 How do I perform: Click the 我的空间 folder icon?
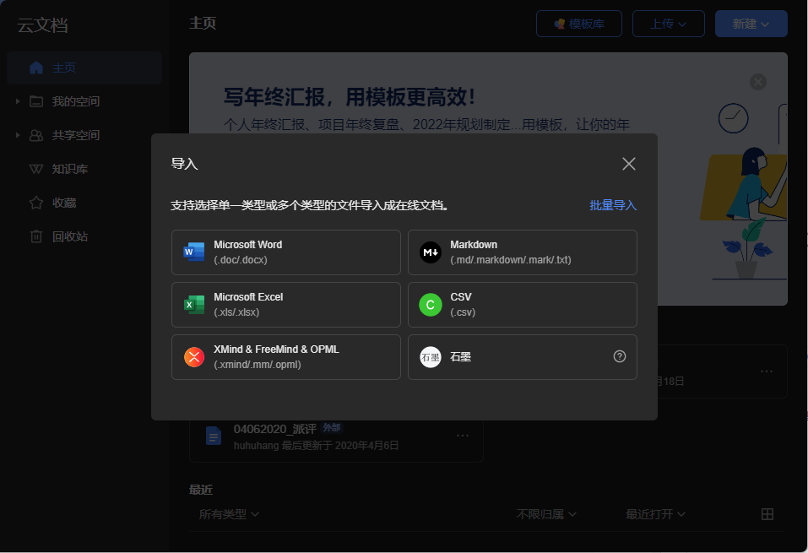point(36,101)
